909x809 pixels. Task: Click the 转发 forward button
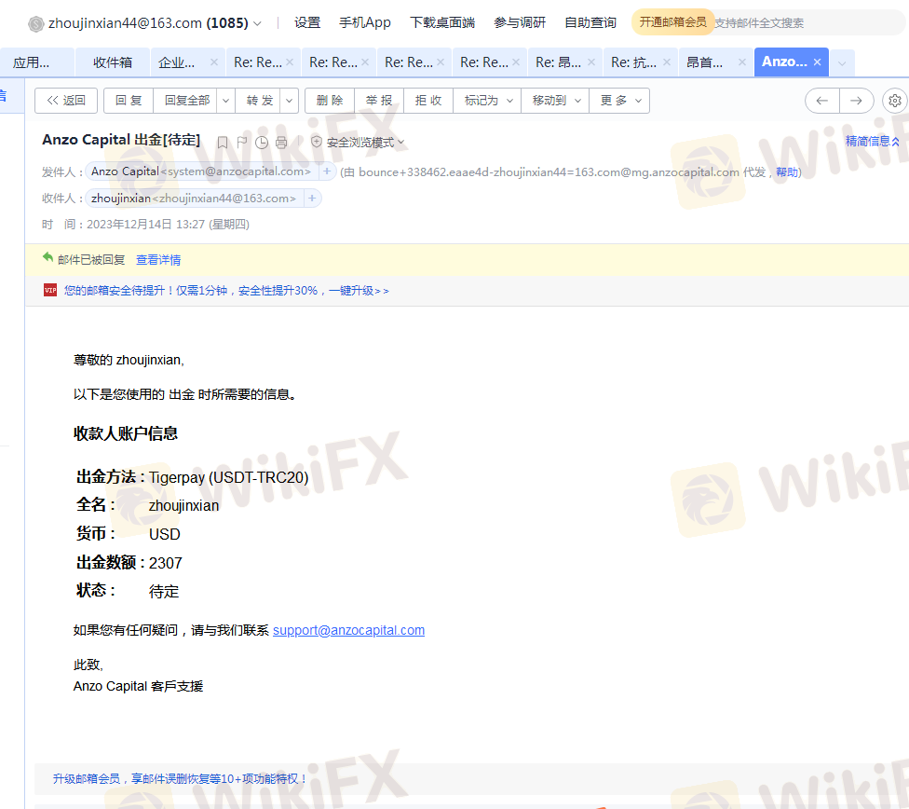coord(259,101)
